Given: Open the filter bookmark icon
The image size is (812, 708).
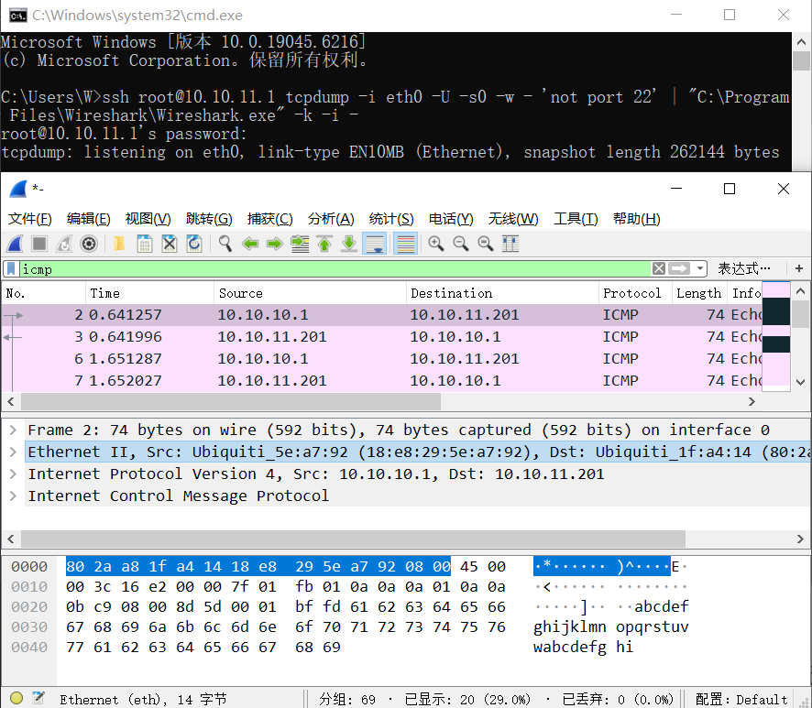Looking at the screenshot, I should (x=11, y=268).
